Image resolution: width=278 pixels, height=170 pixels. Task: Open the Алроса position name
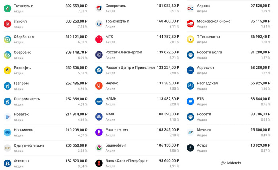tap(203, 6)
